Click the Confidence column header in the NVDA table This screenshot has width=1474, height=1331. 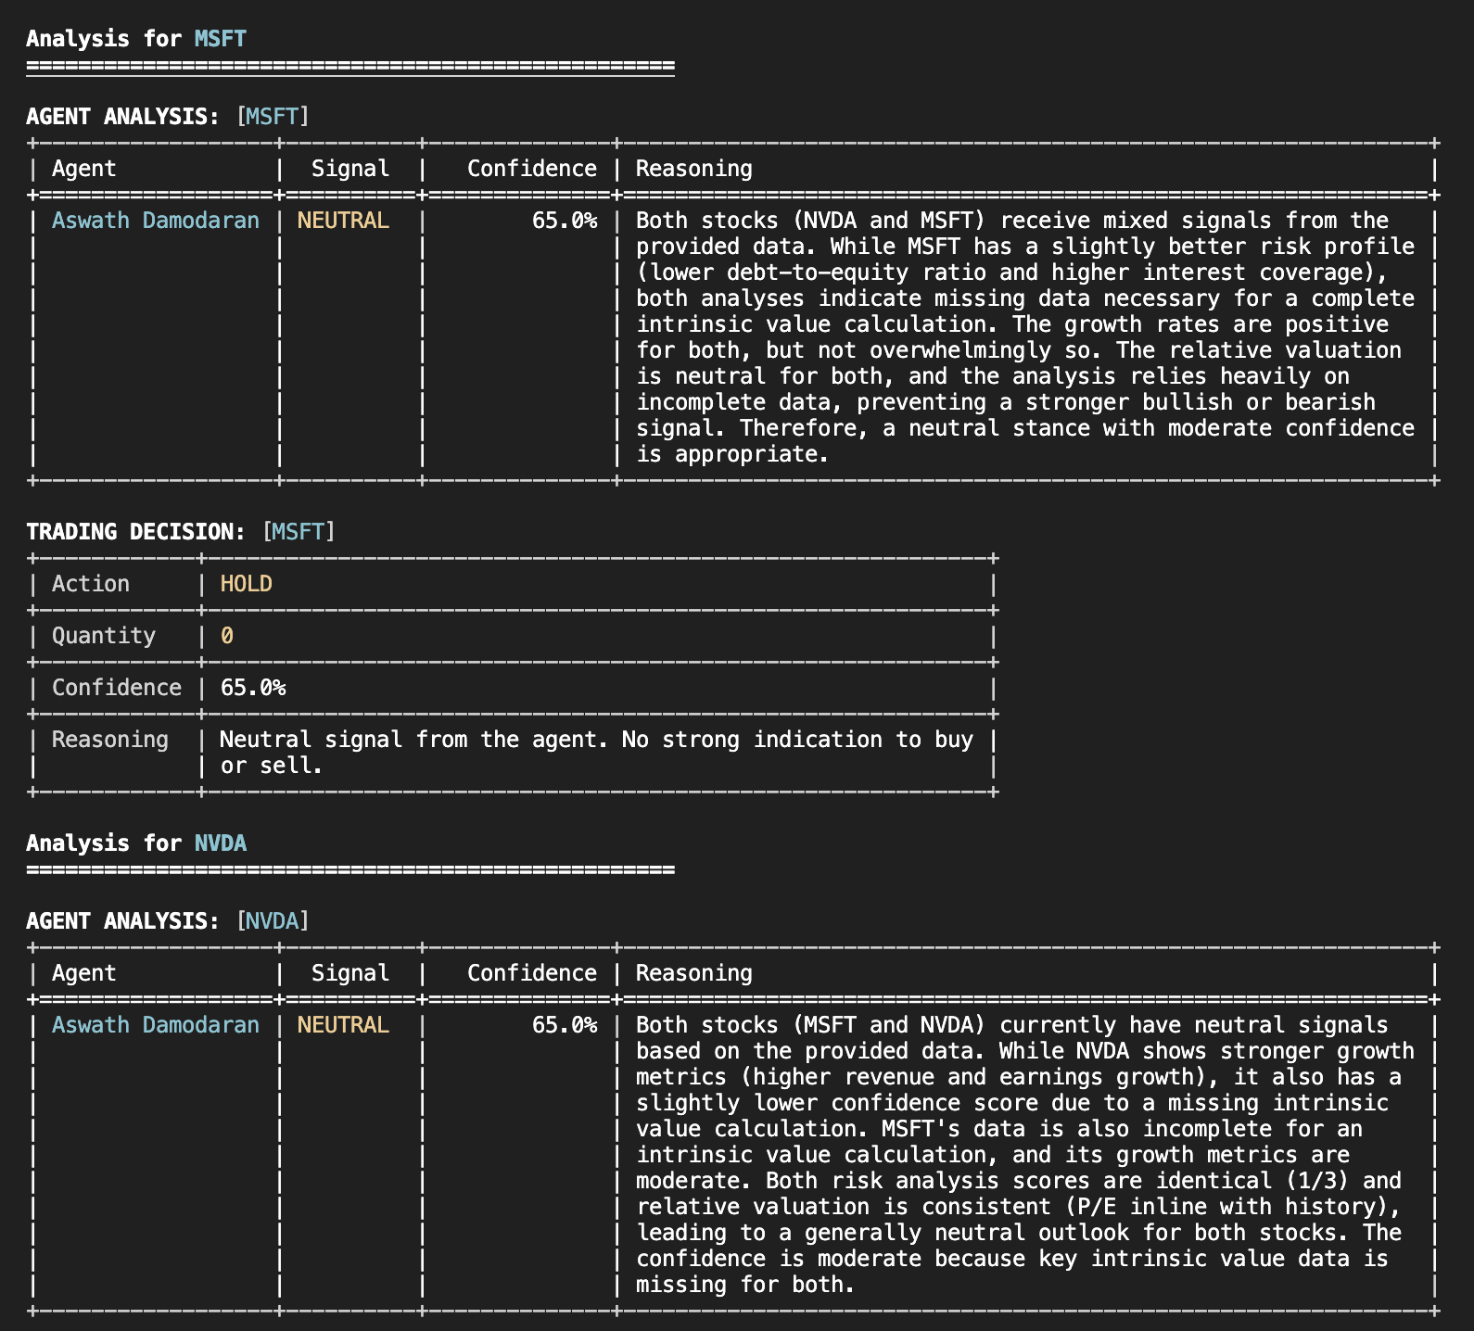click(x=532, y=973)
